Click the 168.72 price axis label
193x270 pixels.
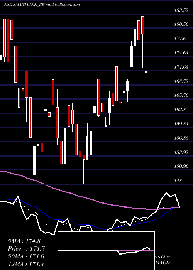click(181, 81)
